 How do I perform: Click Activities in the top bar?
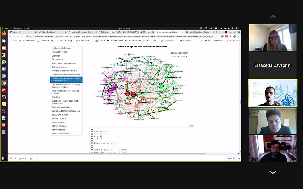click(5, 28)
